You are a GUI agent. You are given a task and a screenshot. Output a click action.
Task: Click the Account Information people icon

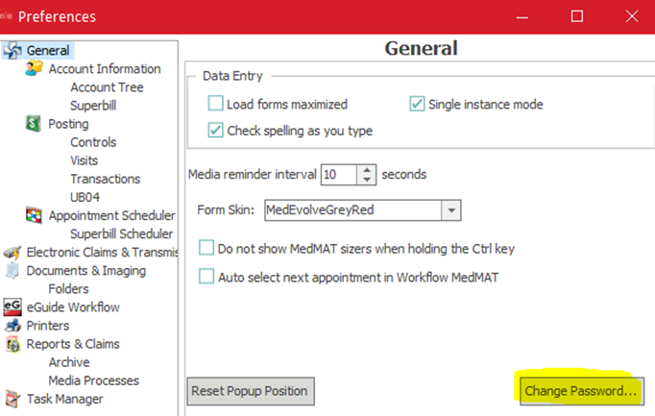coord(34,69)
